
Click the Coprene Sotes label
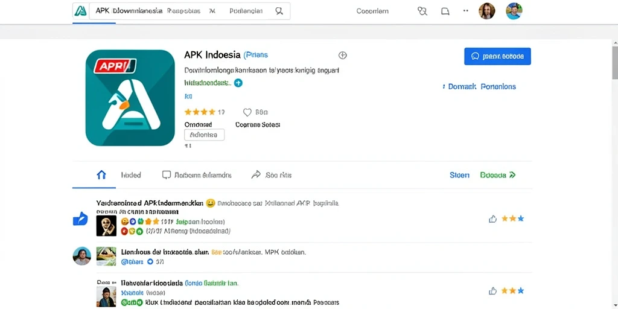coord(258,124)
